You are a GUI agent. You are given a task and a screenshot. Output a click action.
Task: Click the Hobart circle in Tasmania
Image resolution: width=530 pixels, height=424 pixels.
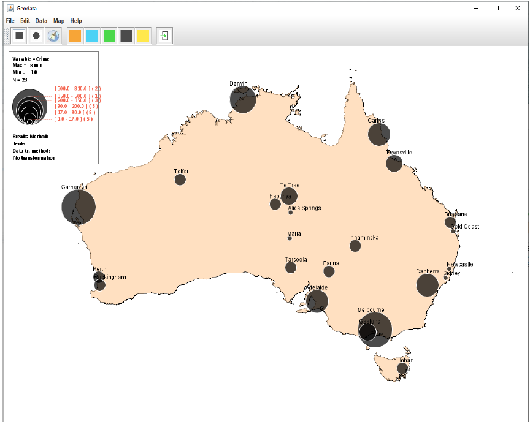click(402, 368)
